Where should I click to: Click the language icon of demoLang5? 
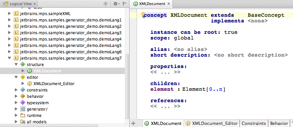point(16,46)
